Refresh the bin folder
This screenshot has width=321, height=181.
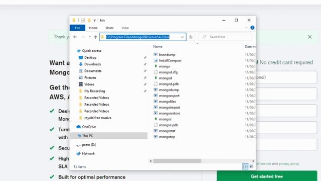(191, 37)
